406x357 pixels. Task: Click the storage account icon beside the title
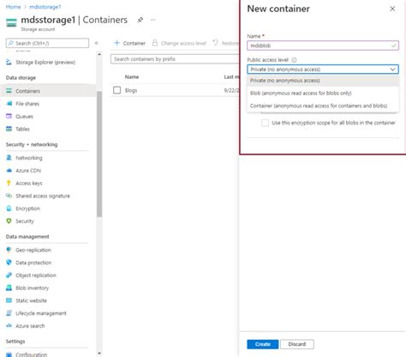11,22
